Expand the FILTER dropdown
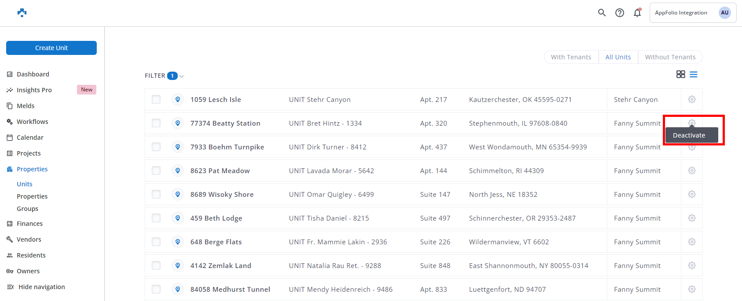Viewport: 742px width, 301px height. tap(164, 76)
